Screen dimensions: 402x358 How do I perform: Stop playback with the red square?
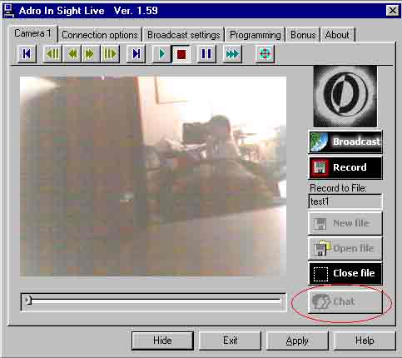[181, 54]
